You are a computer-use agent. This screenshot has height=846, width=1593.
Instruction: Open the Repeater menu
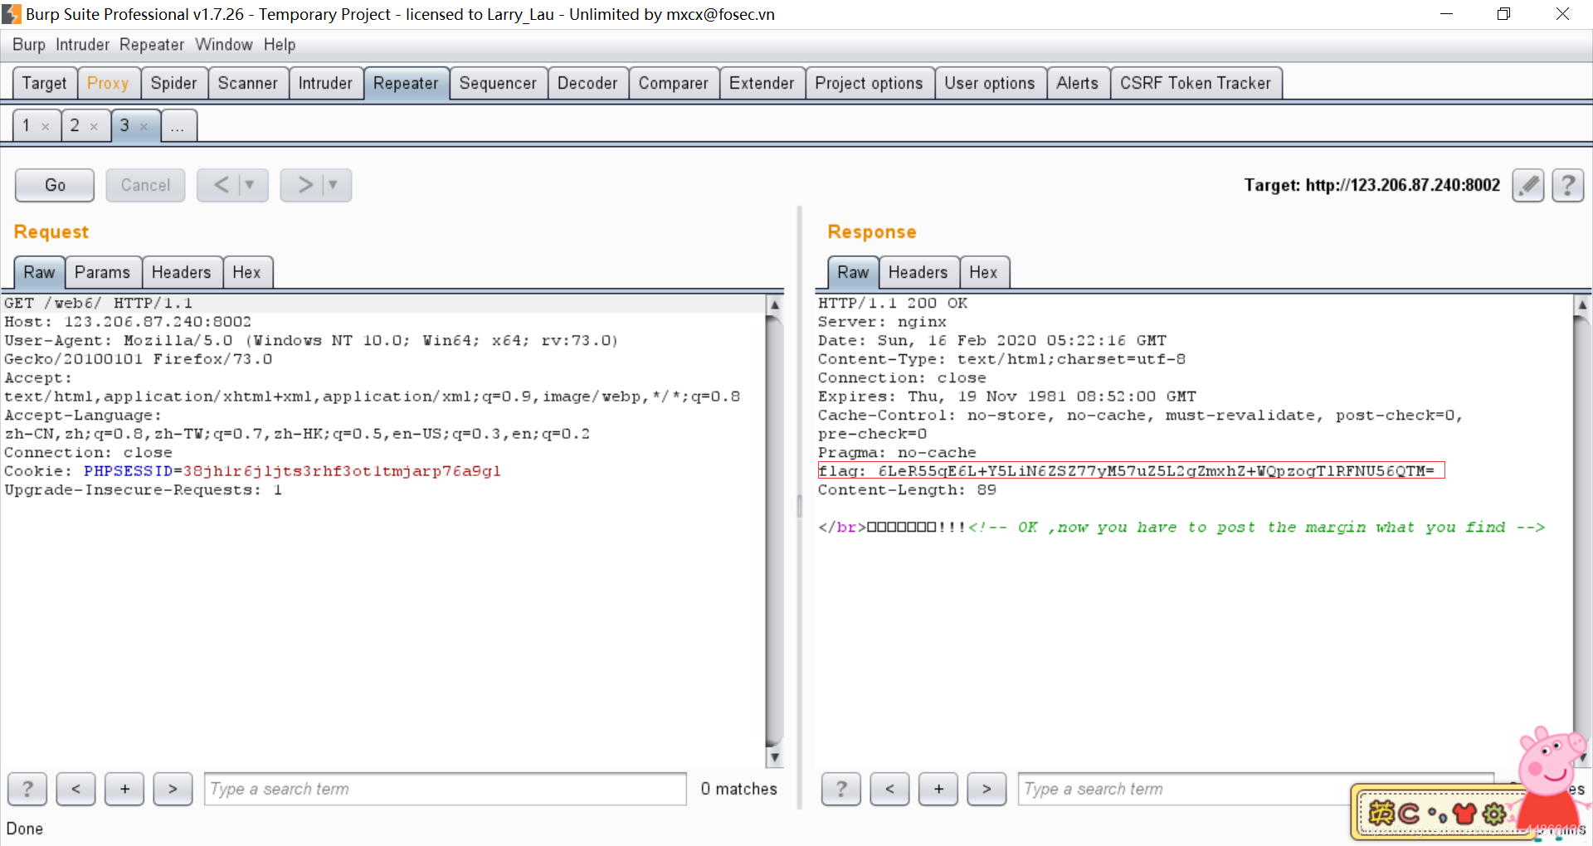[152, 45]
